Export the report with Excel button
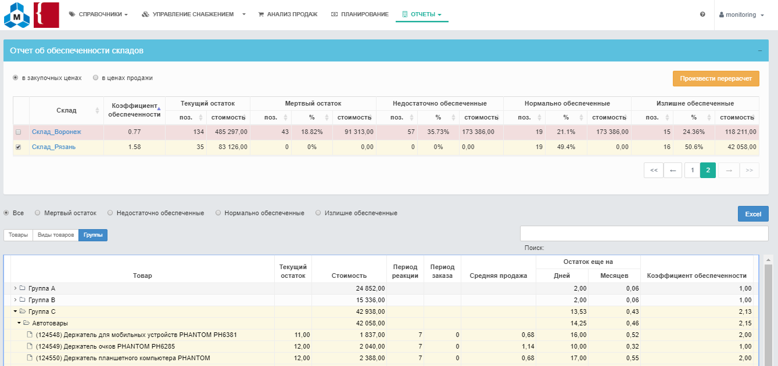Viewport: 778px width, 366px height. [753, 214]
